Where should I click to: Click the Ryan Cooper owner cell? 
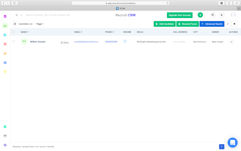(x=217, y=42)
